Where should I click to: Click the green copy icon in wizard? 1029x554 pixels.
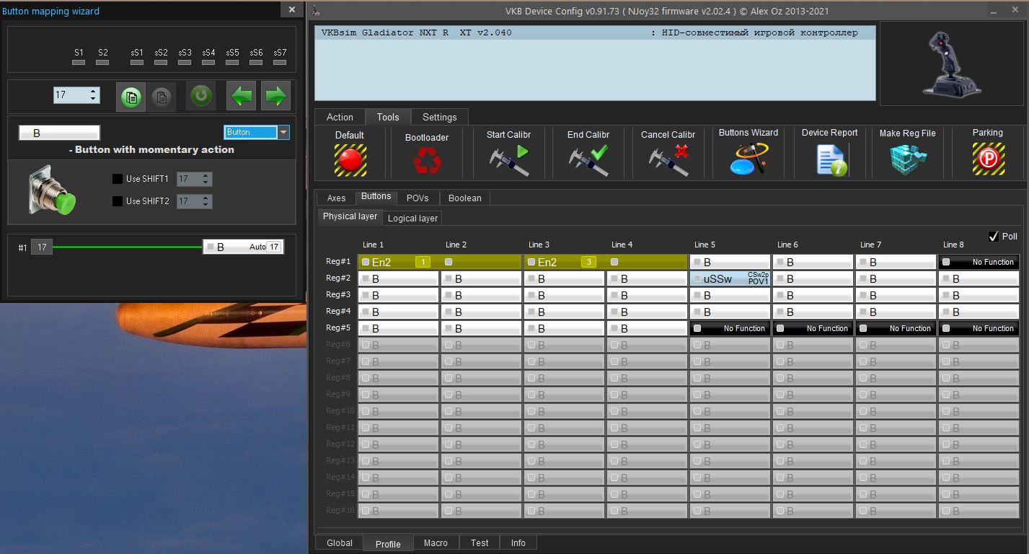coord(131,97)
